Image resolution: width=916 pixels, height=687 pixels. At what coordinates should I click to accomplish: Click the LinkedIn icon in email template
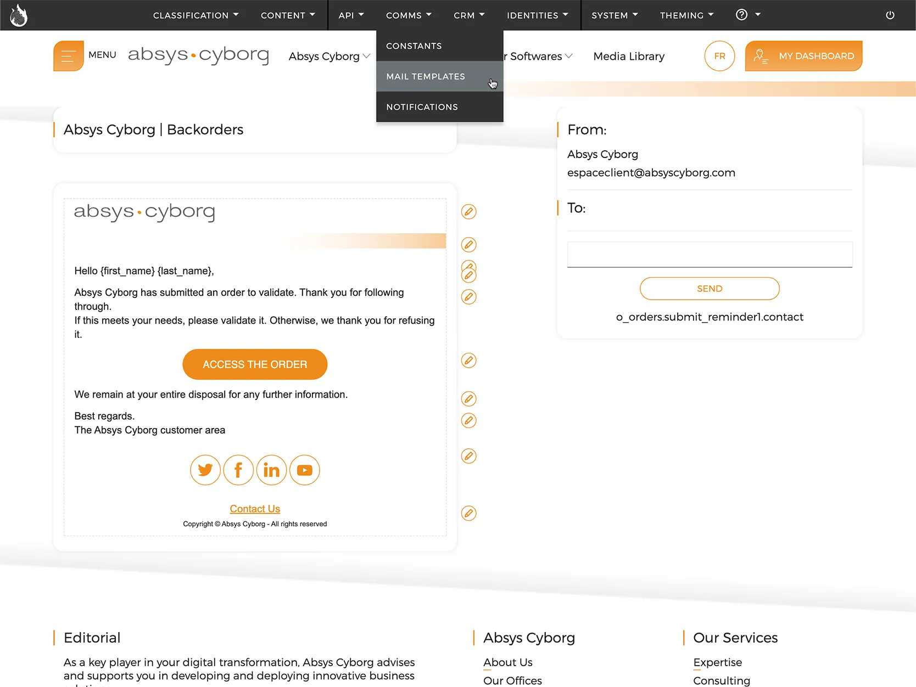point(271,470)
